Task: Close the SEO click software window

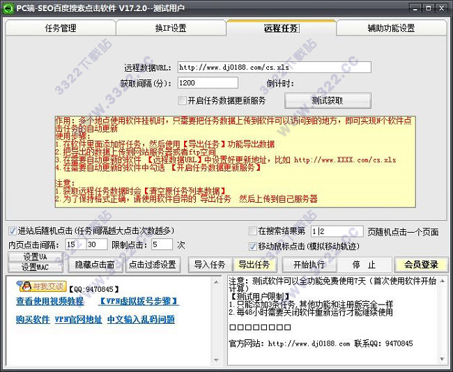Action: 441,8
